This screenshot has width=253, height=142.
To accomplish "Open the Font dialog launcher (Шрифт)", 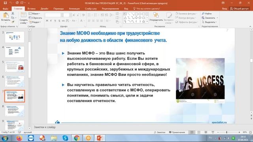I will pos(85,26).
